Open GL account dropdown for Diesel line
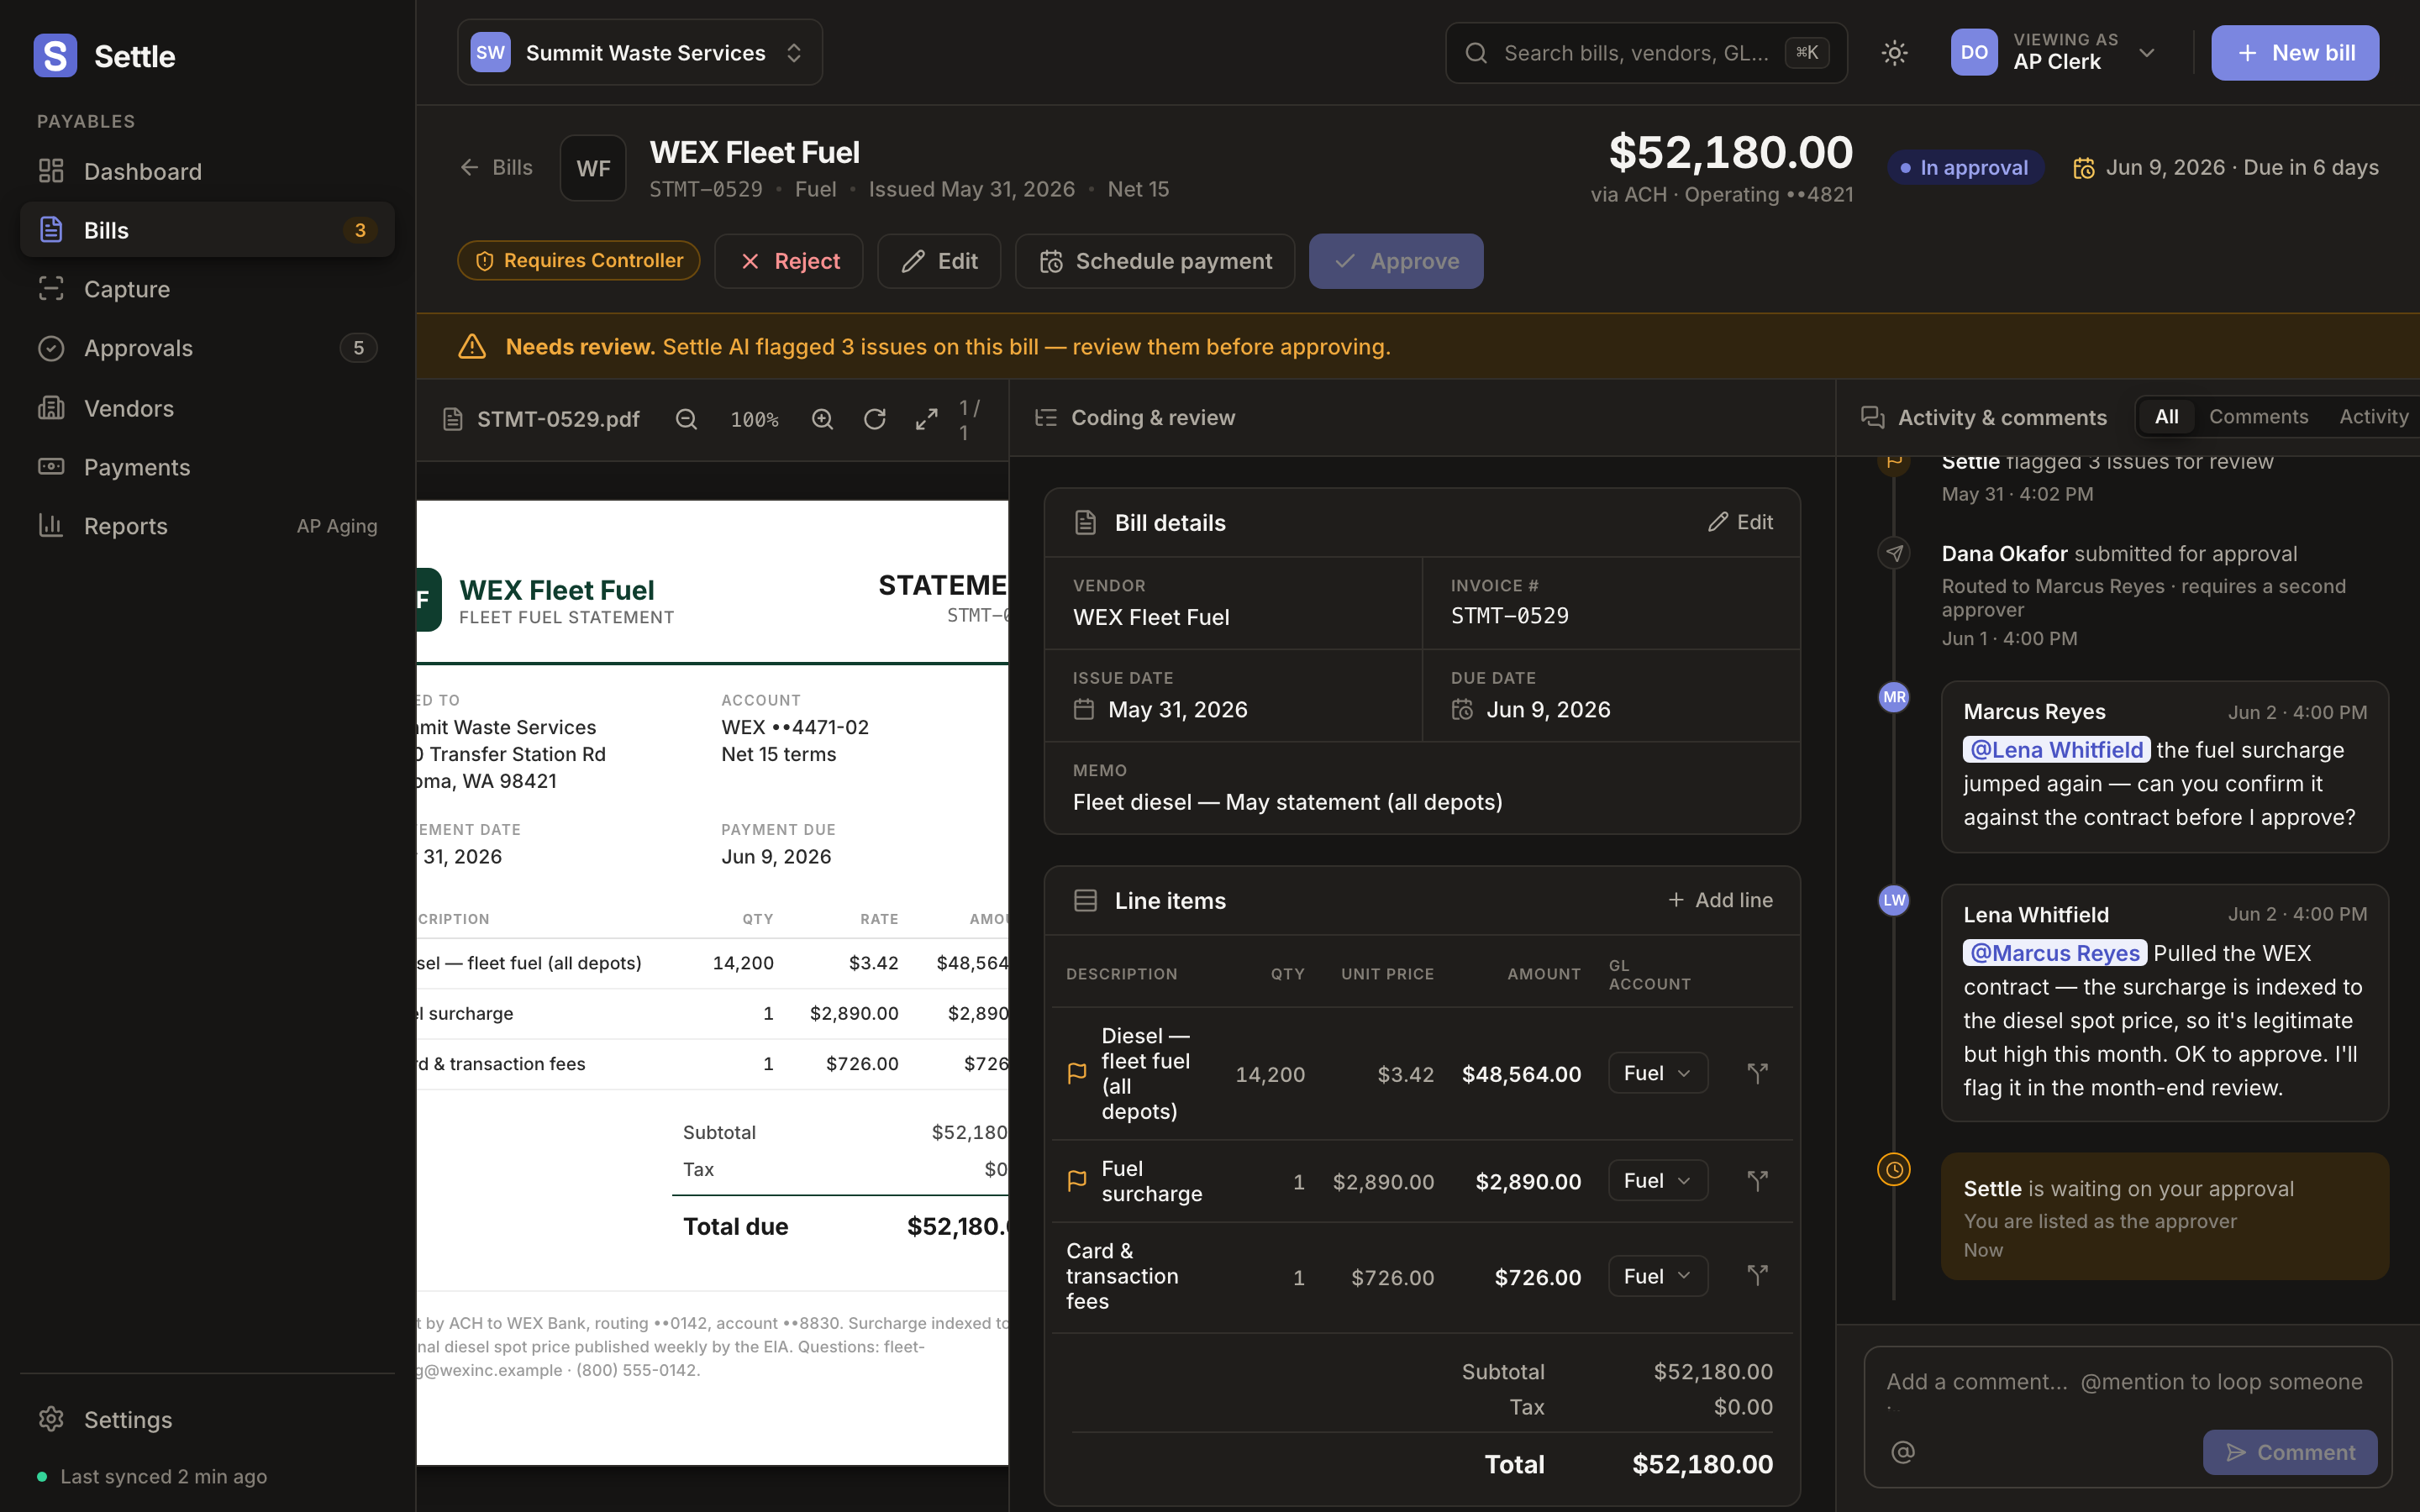Screen dimensions: 2420x1512 (1657, 1073)
